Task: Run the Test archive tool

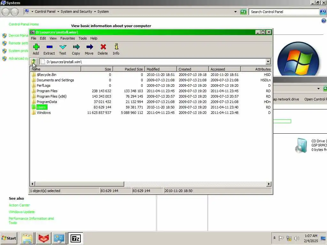Action: pos(63,49)
